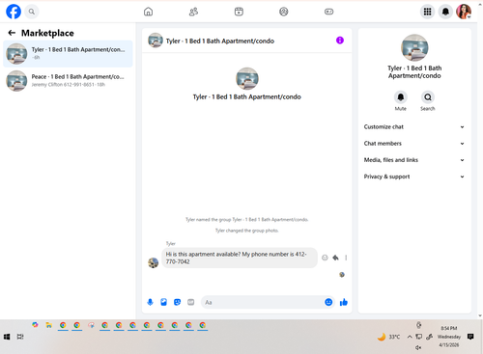Show hidden system tray icons
The height and width of the screenshot is (354, 483).
pos(410,337)
